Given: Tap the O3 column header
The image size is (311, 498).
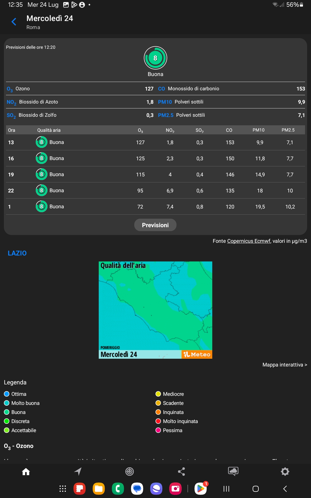Looking at the screenshot, I should pos(140,130).
